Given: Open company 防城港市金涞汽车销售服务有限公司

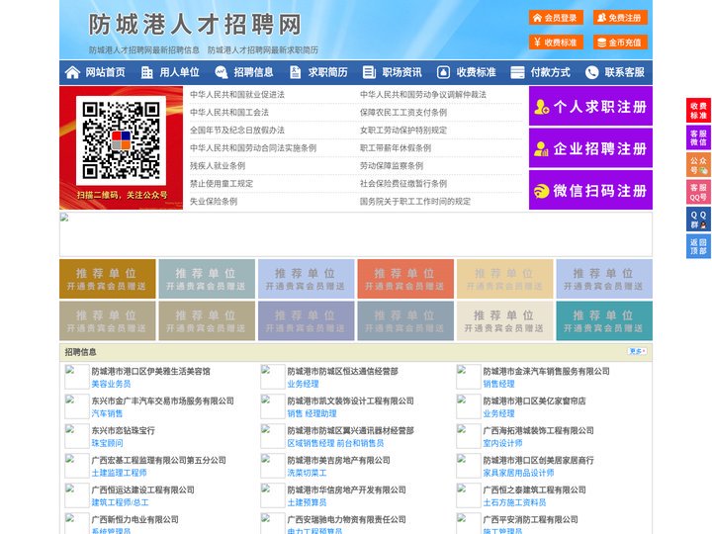Looking at the screenshot, I should click(546, 372).
